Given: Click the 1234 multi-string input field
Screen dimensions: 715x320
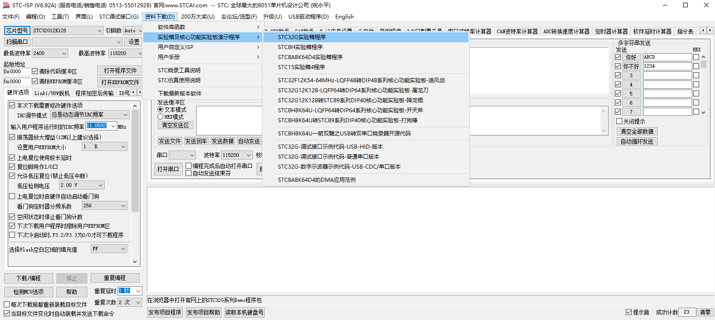Looking at the screenshot, I should [667, 66].
